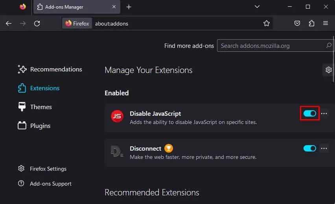Click the Disconnect extension logo icon
The image size is (335, 204).
(x=117, y=151)
